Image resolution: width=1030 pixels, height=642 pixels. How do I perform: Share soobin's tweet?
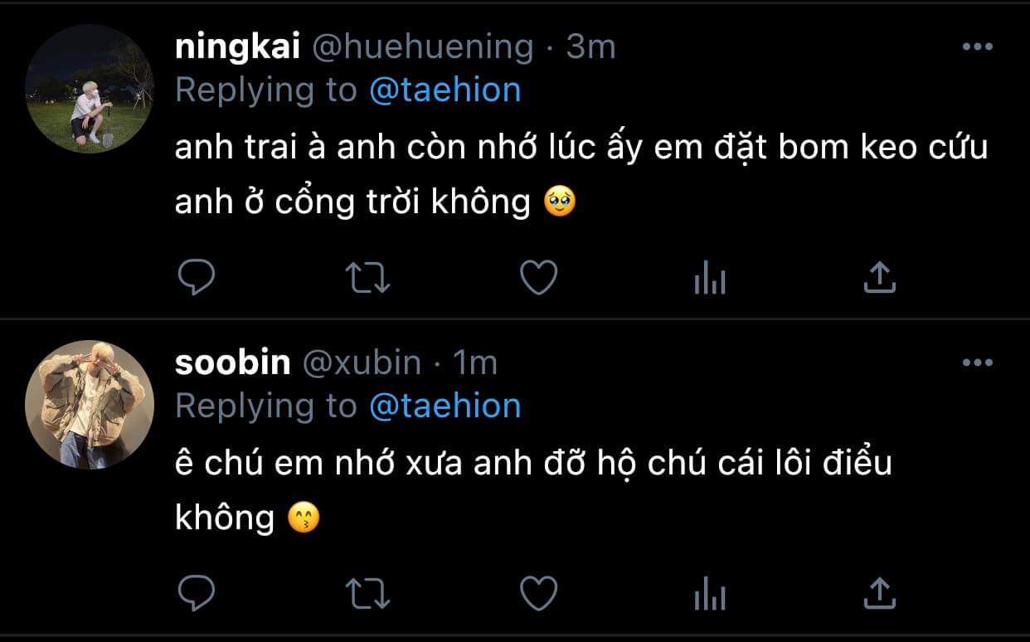coord(879,593)
